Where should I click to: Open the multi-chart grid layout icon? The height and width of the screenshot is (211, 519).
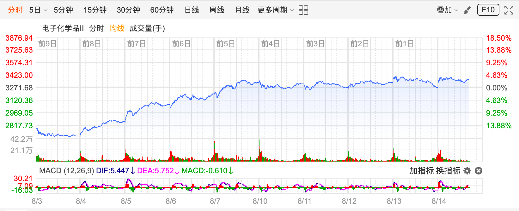point(303,10)
